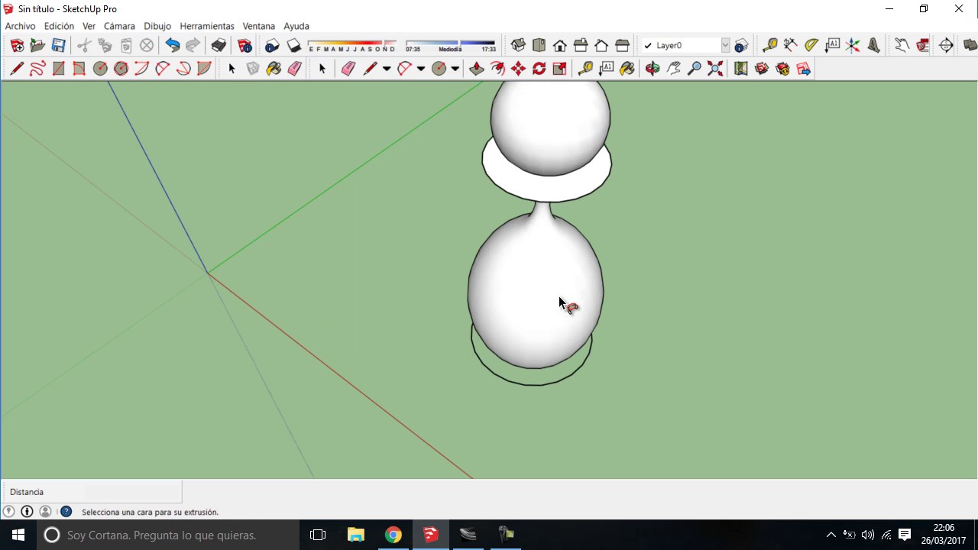
Task: Open Windows Start menu
Action: 18,535
